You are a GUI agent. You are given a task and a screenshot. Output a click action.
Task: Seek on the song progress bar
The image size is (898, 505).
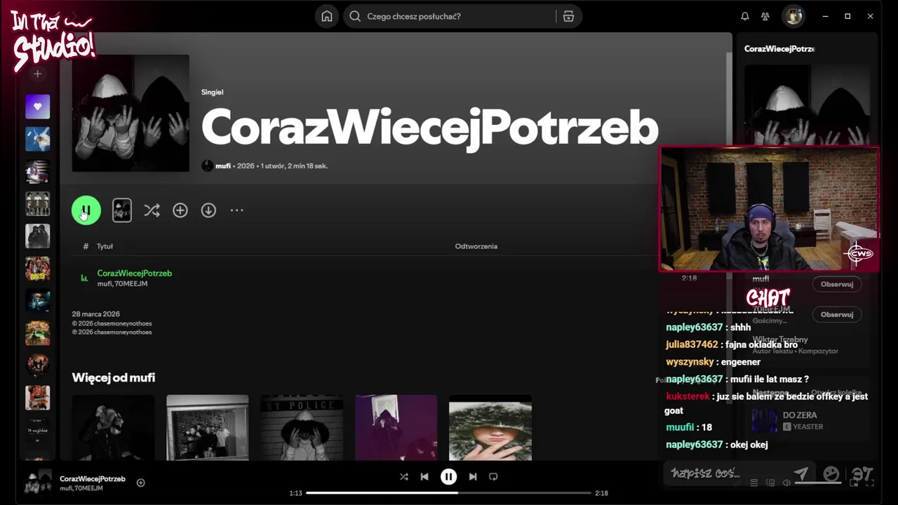[448, 493]
